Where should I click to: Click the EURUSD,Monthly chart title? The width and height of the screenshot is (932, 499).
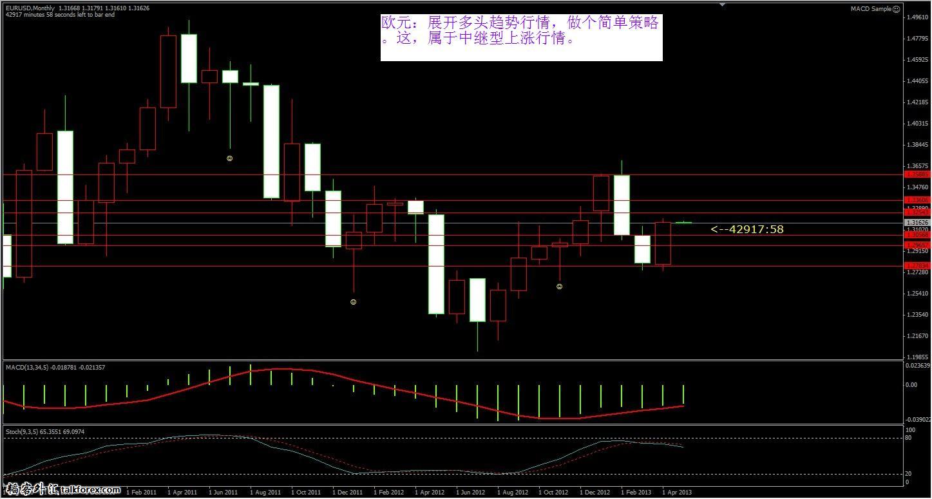tap(30, 8)
